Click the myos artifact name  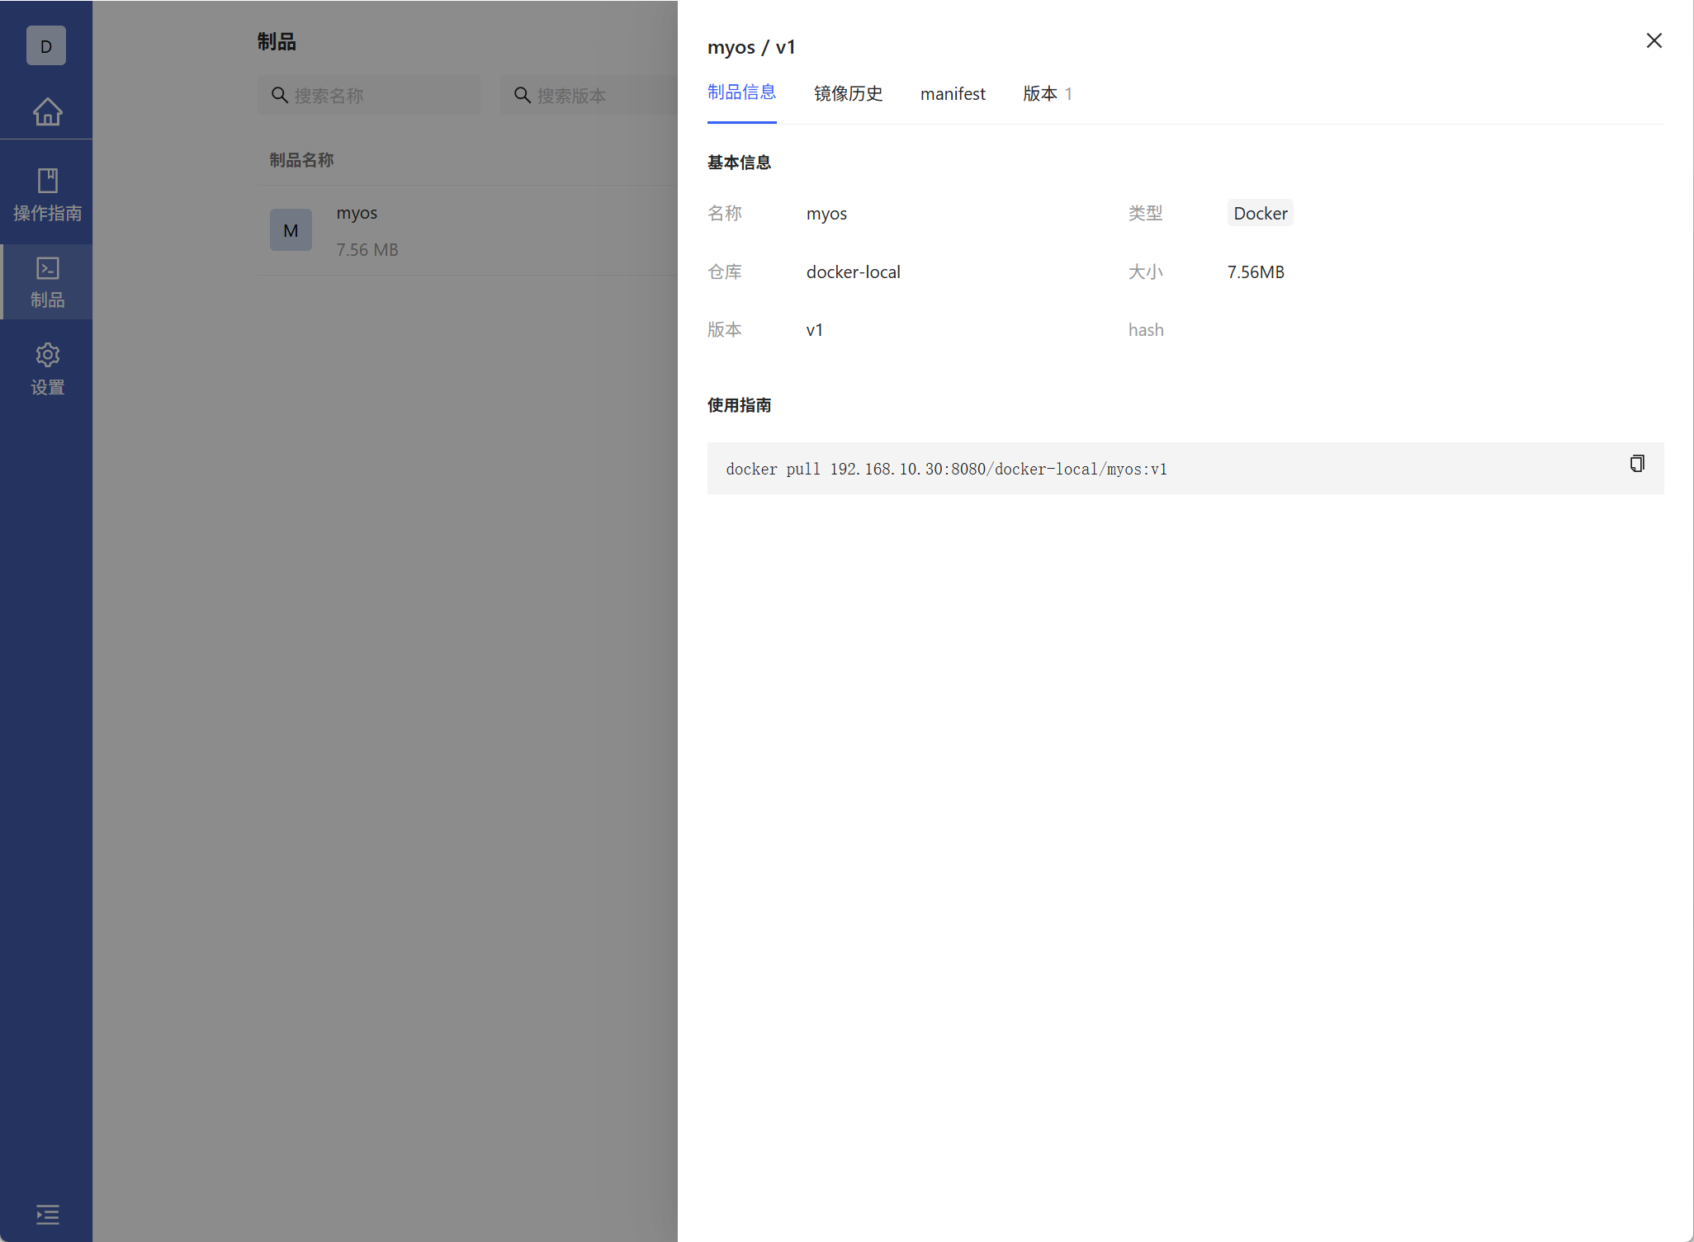click(x=357, y=213)
